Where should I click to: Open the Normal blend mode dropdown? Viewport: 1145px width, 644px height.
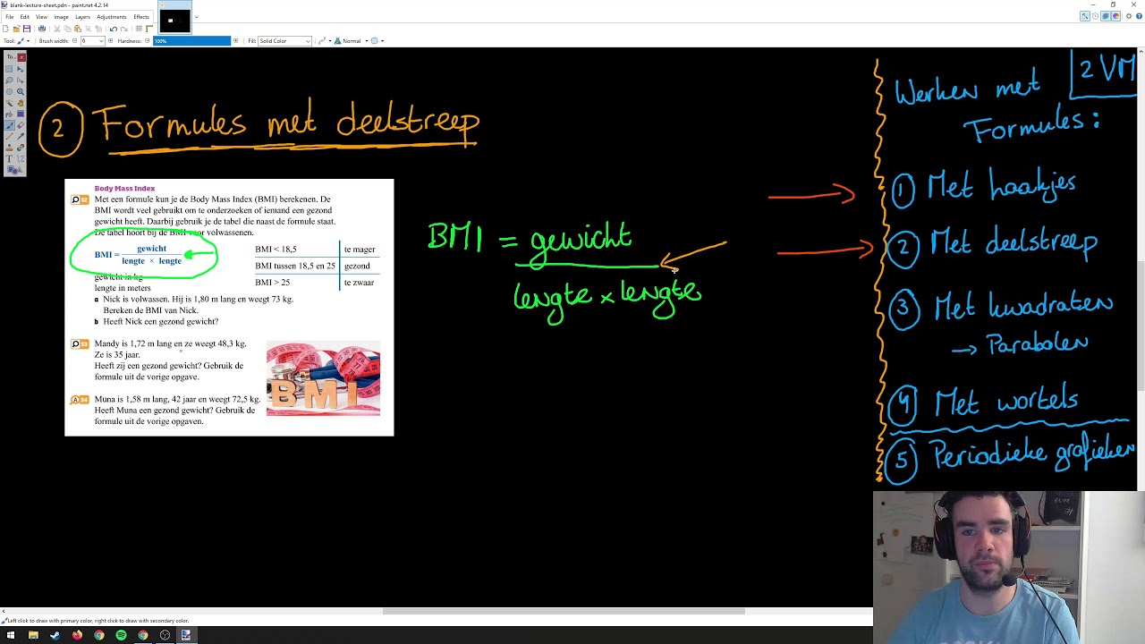(352, 41)
